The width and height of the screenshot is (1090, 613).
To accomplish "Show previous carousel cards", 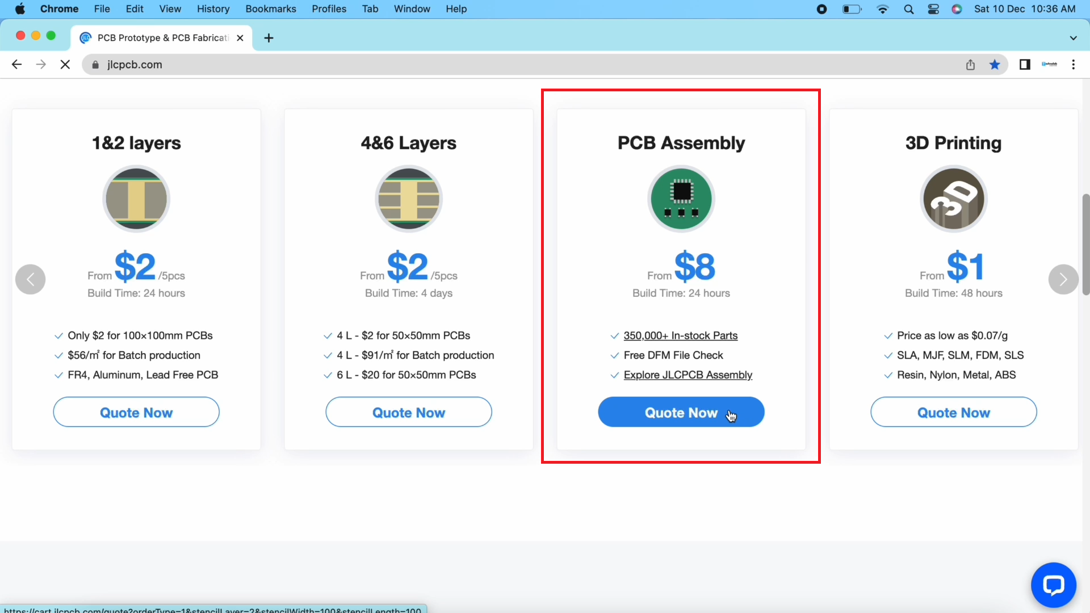I will click(31, 279).
